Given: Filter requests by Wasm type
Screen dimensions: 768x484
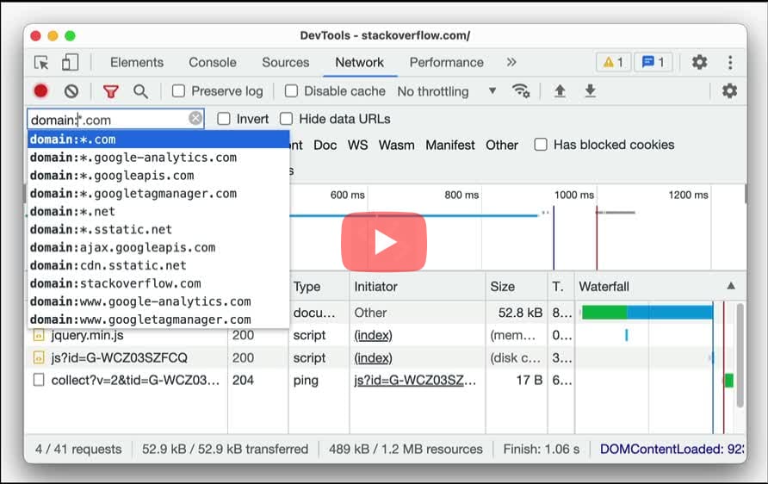Looking at the screenshot, I should 396,145.
